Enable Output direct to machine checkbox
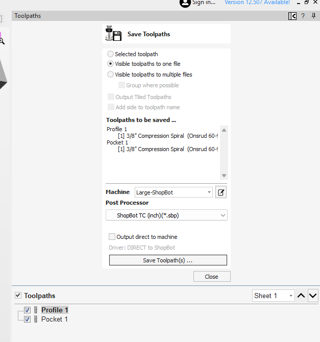 coord(112,237)
